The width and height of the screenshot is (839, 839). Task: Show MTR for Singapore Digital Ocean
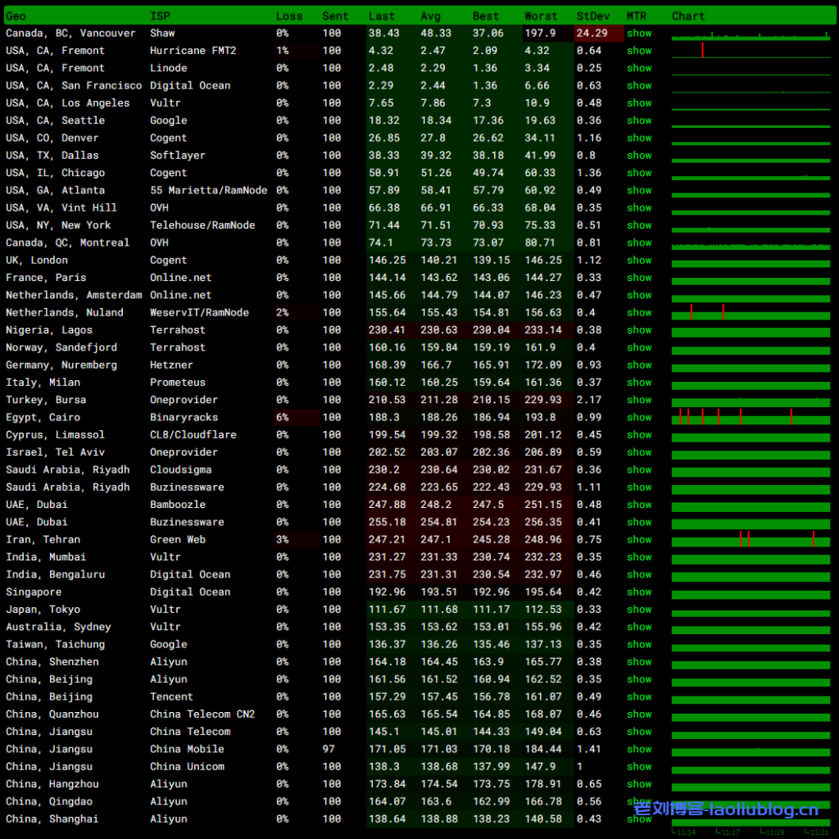[639, 592]
